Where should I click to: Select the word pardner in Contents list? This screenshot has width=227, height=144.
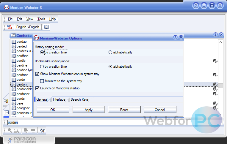(22, 75)
